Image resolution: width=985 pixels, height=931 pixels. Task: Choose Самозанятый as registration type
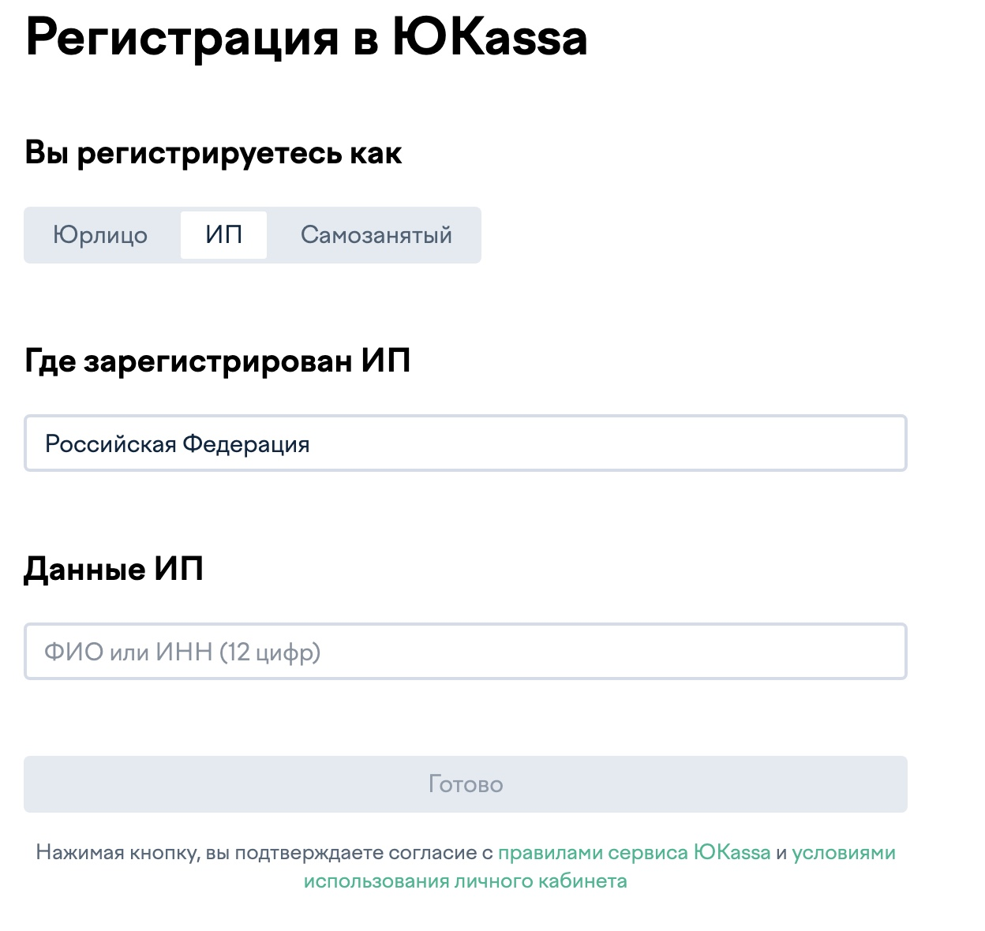click(376, 235)
